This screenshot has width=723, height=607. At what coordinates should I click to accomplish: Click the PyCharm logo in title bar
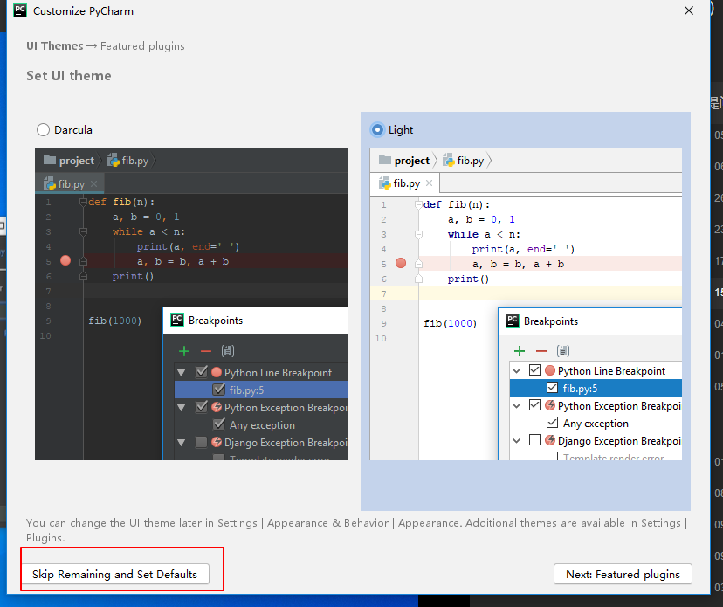pyautogui.click(x=20, y=10)
